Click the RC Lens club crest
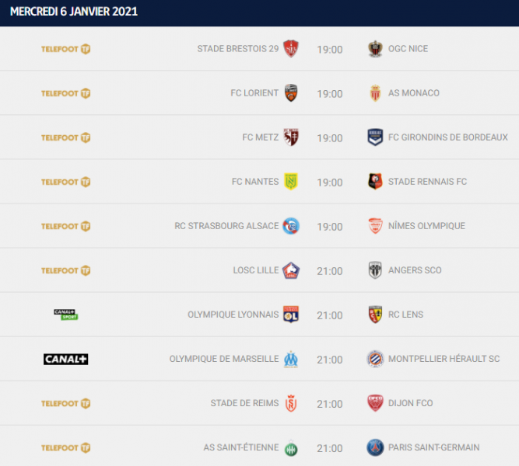Image resolution: width=519 pixels, height=466 pixels. 375,315
